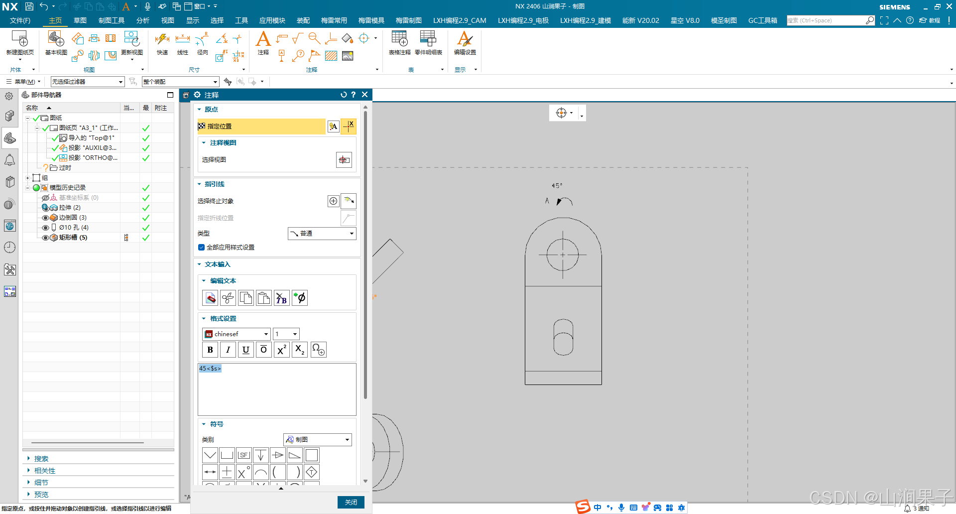Select the 径向 radial dimension tool
Screen dimensions: 956x514
pos(202,44)
